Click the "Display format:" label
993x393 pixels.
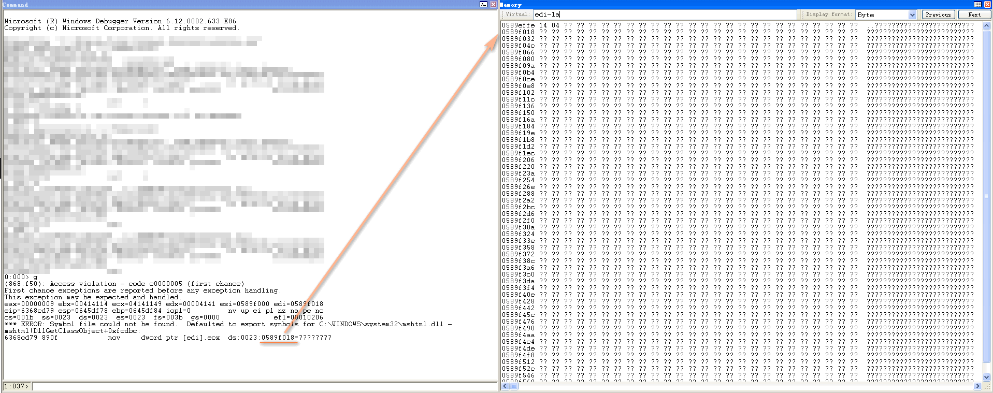point(828,14)
